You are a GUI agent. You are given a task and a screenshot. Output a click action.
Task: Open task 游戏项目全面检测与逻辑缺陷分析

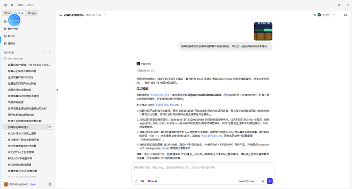coord(27,108)
